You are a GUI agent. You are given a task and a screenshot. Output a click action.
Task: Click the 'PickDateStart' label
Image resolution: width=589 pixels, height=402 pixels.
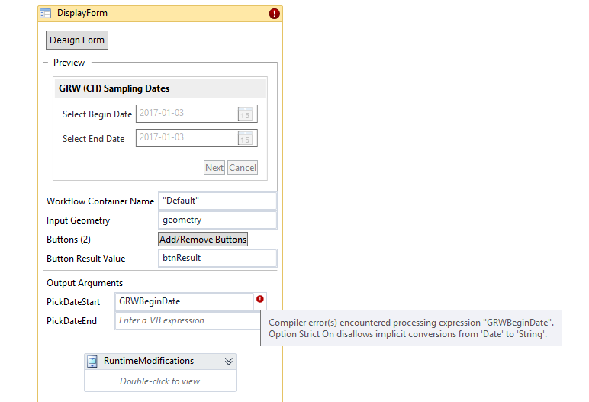coord(73,302)
